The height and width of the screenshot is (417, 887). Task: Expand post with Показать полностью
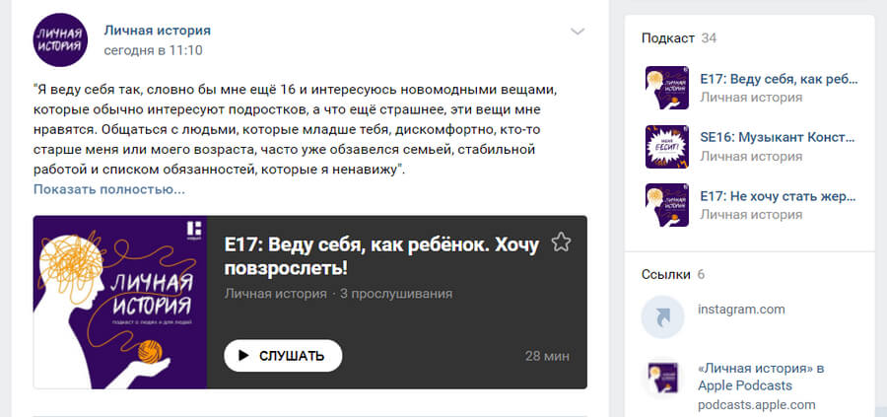pos(108,188)
